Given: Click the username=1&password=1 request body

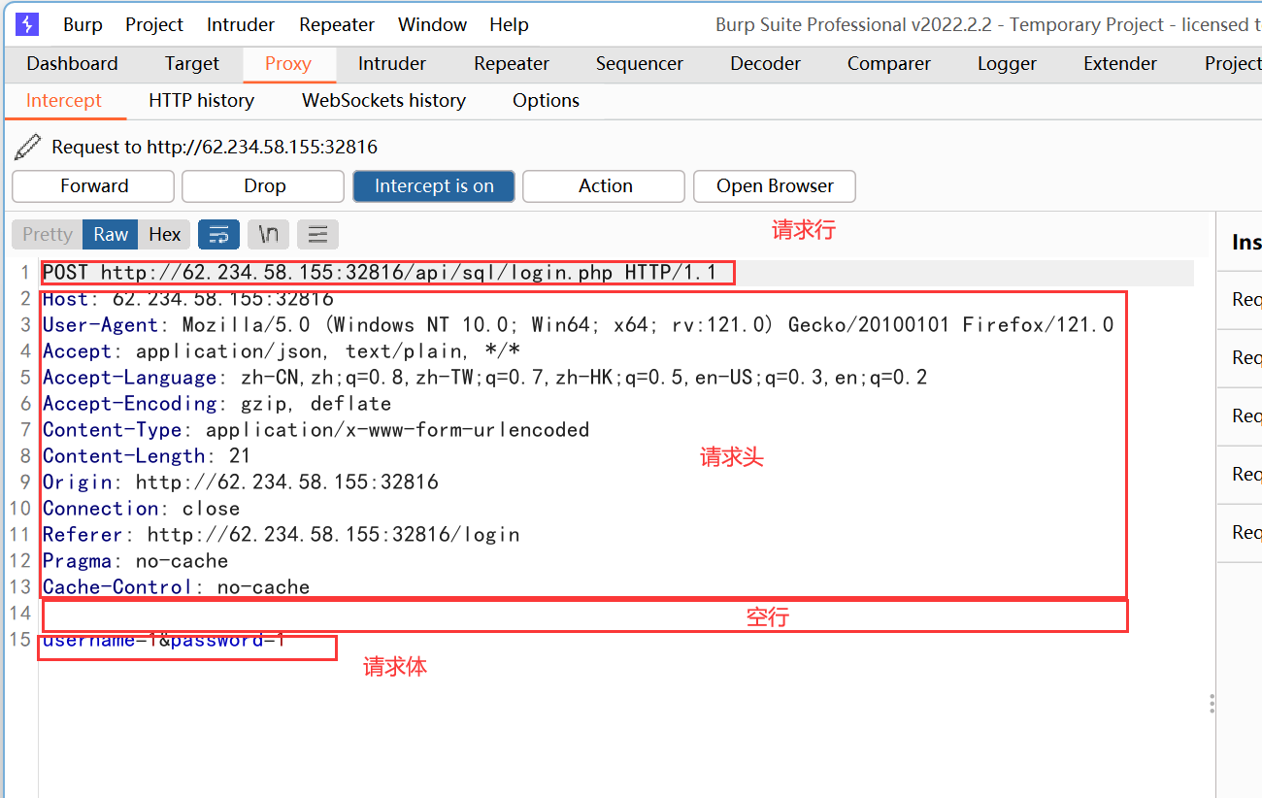Looking at the screenshot, I should click(164, 640).
